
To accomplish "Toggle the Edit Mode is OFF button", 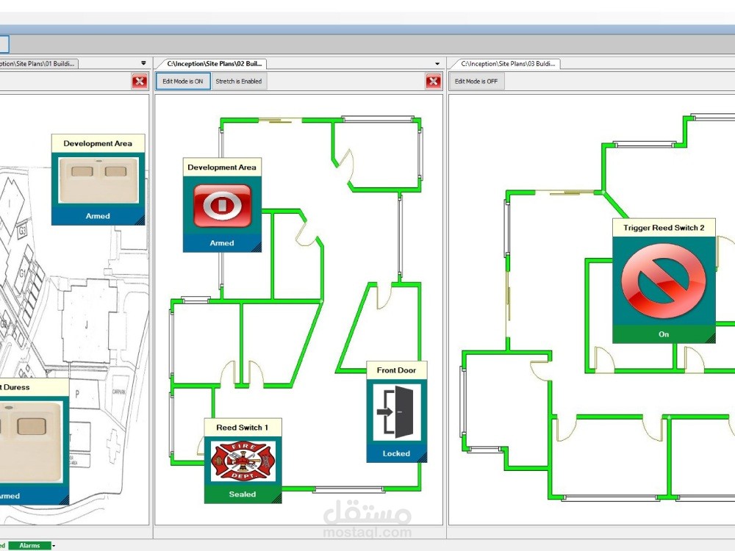I will pyautogui.click(x=476, y=81).
